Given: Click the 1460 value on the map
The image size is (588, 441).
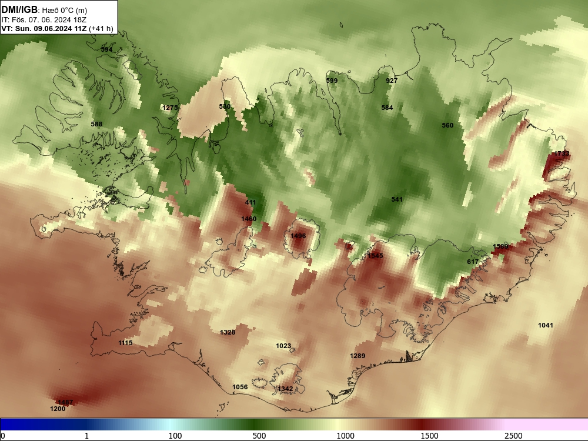Looking at the screenshot, I should 249,219.
